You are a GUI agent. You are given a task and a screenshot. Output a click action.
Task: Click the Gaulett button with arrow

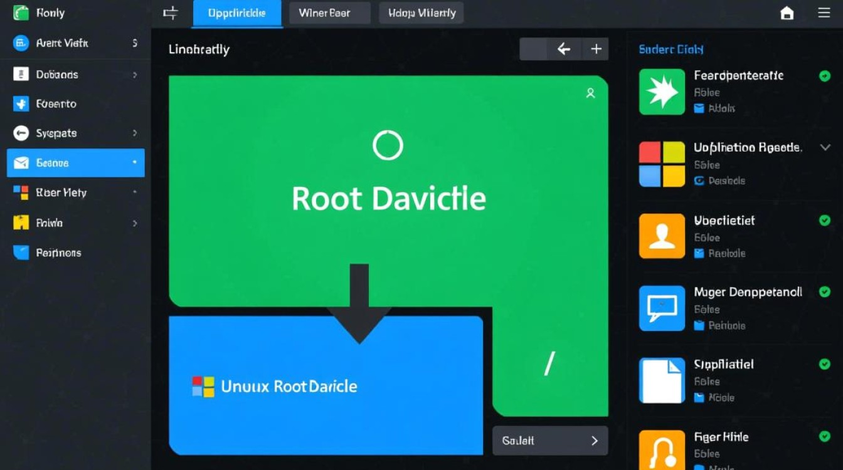[550, 441]
